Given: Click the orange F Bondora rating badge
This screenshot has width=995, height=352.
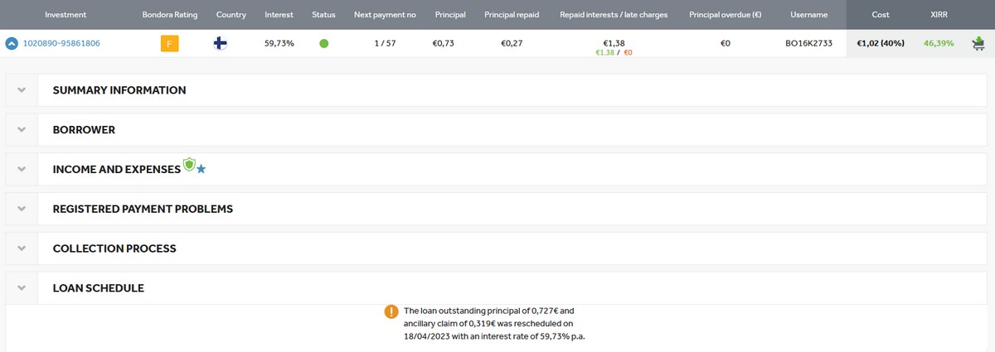Looking at the screenshot, I should point(169,43).
